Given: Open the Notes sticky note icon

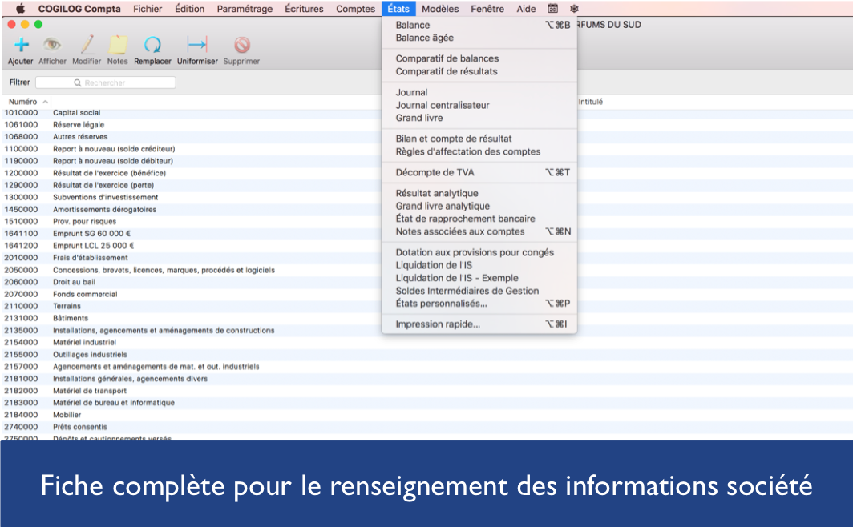Looking at the screenshot, I should 118,45.
